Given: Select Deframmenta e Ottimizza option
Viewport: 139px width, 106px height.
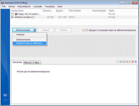Looking at the screenshot, I should click(x=29, y=43).
